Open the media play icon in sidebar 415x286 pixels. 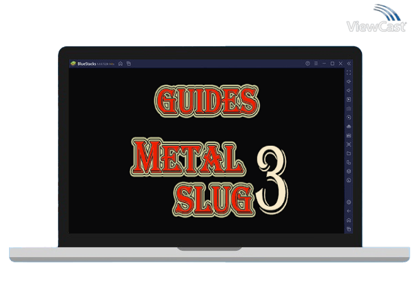click(349, 99)
